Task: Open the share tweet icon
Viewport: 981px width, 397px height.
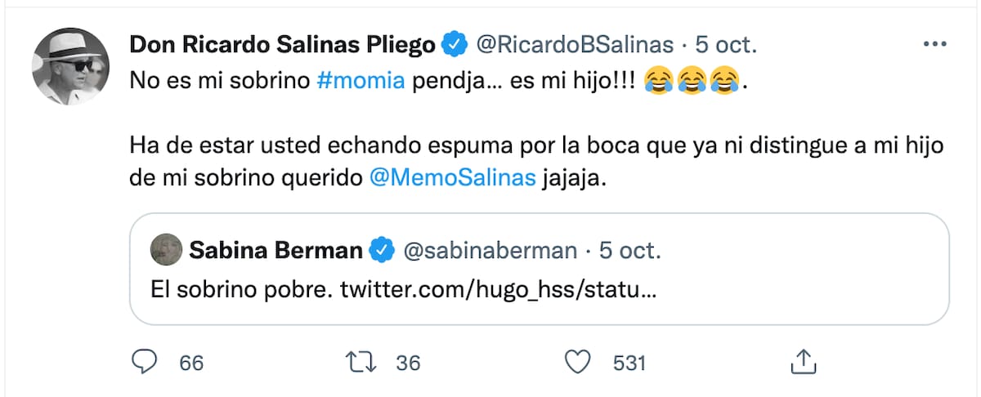Action: pos(803,361)
